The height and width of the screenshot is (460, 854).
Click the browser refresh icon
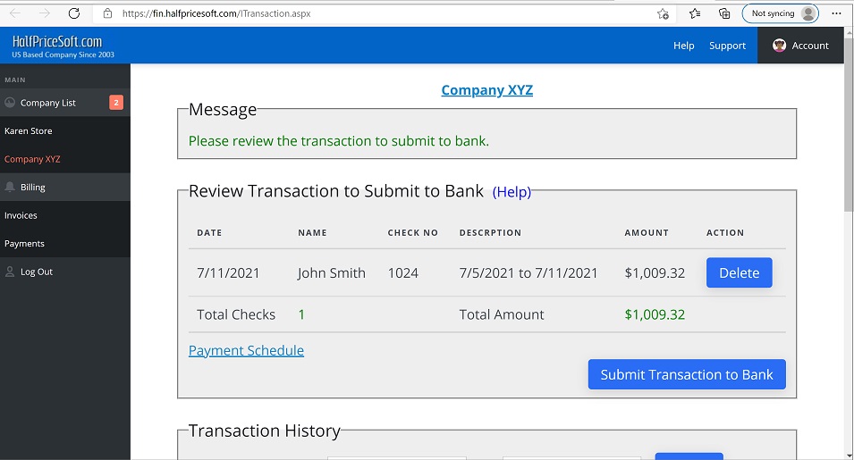[x=74, y=13]
